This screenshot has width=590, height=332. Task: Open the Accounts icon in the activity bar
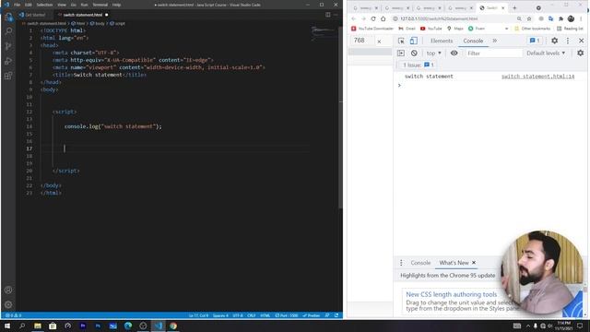[x=8, y=290]
